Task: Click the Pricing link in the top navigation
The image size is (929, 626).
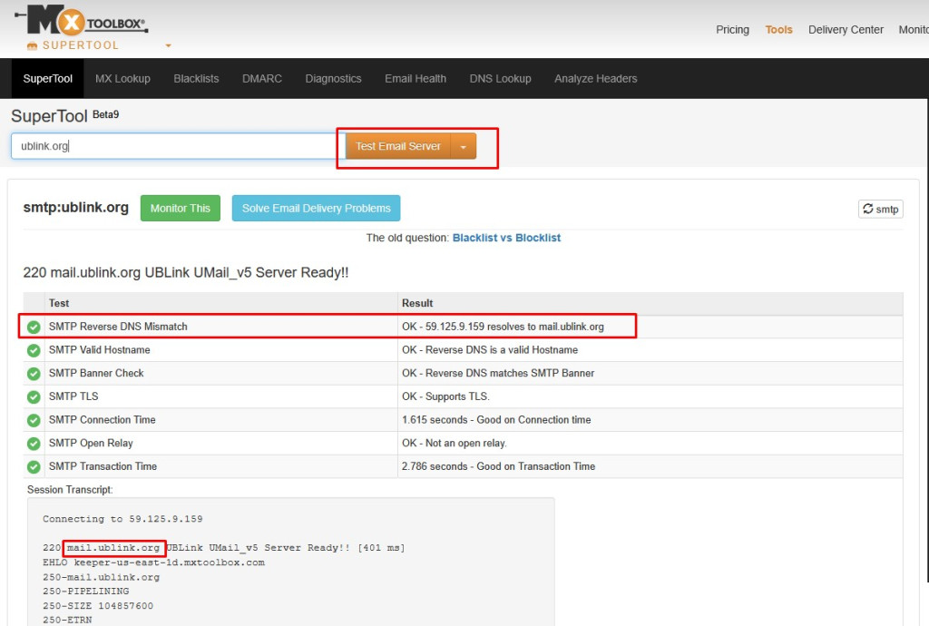Action: [732, 30]
